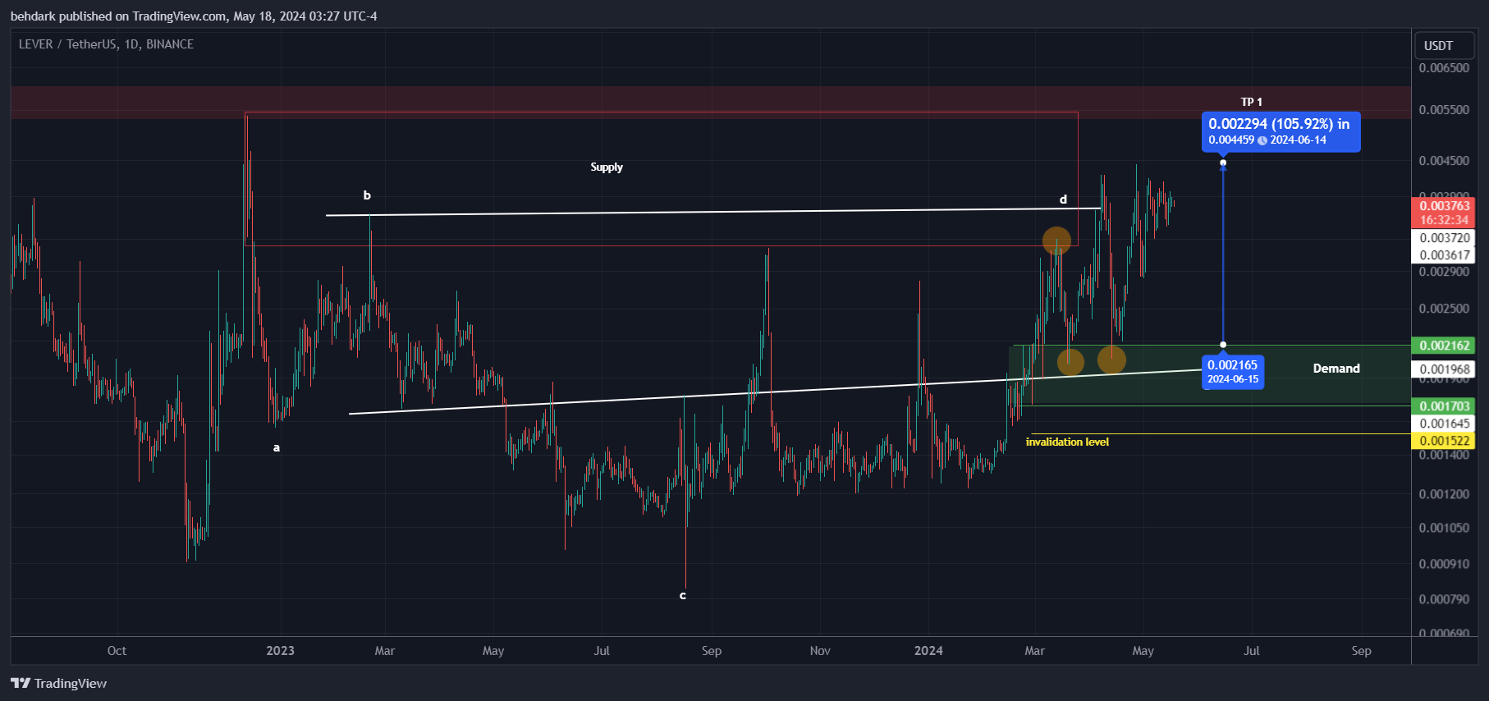
Task: Click the 0.001200 price scale value
Action: pos(1444,494)
